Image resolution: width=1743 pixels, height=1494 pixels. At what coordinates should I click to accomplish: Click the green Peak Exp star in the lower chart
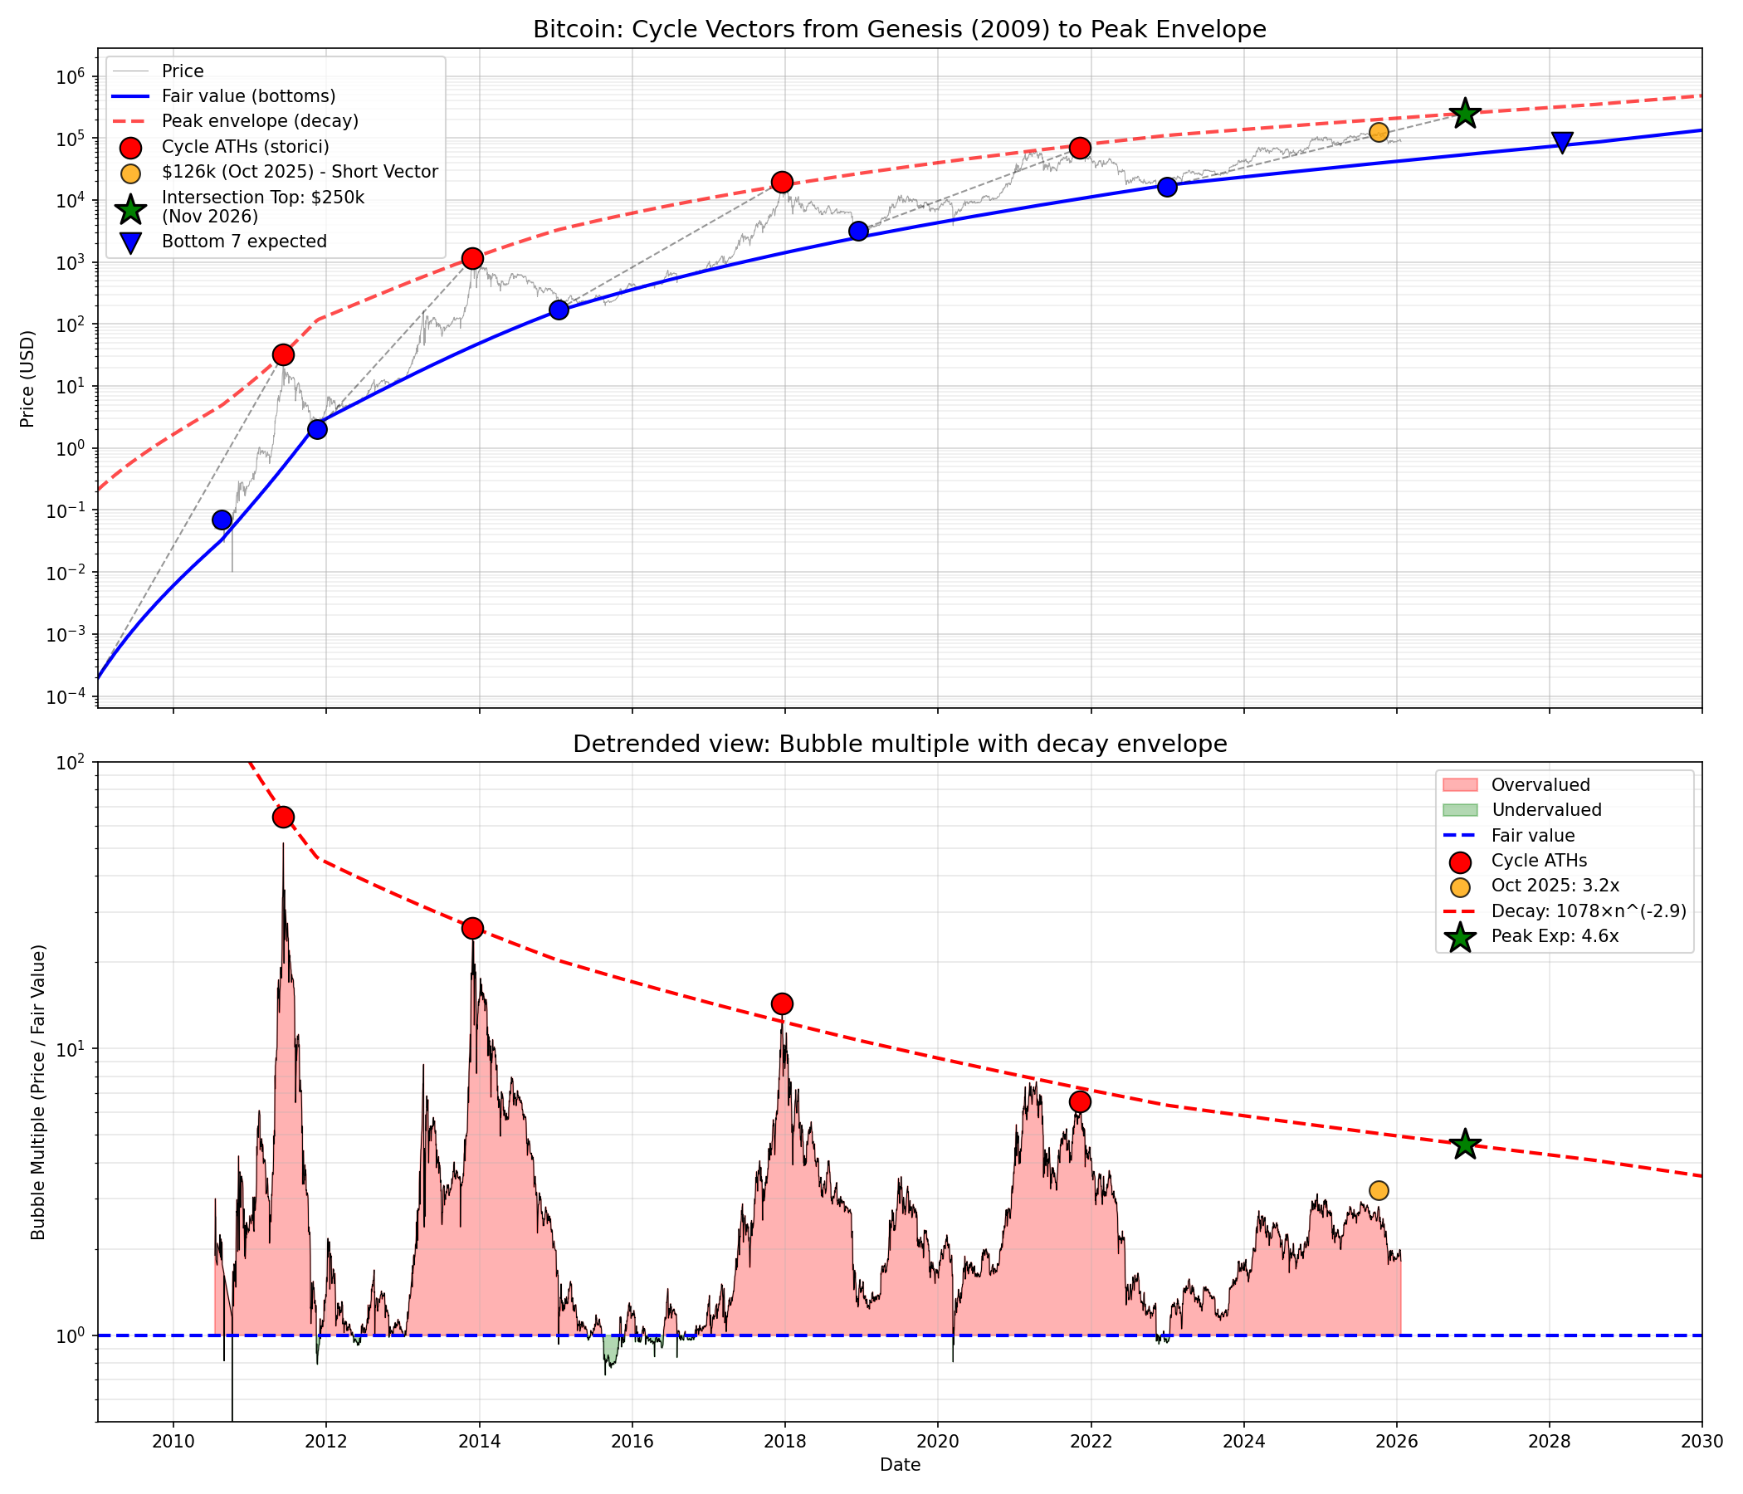point(1465,1144)
